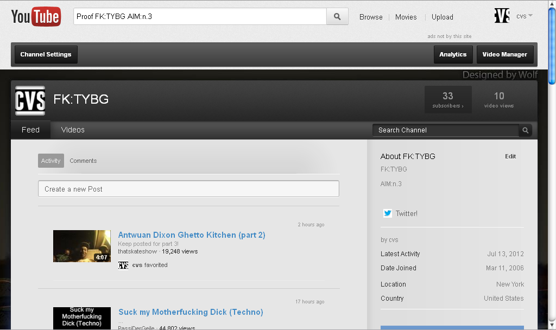Click the 10 video views counter
556x330 pixels.
click(499, 100)
